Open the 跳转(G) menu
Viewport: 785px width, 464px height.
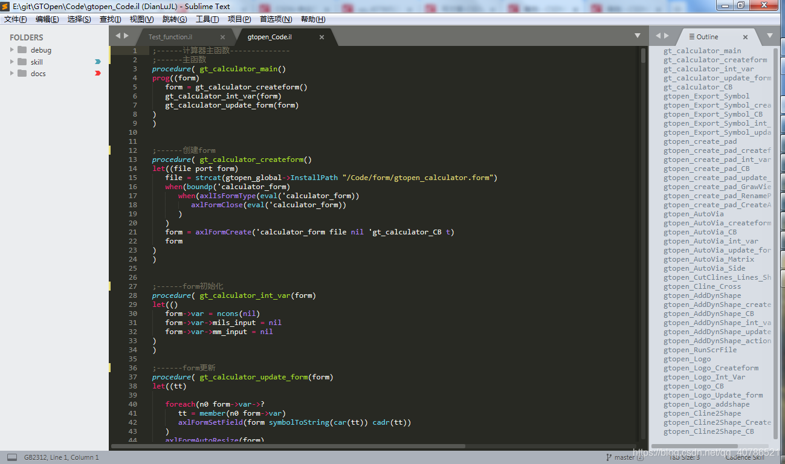point(175,19)
